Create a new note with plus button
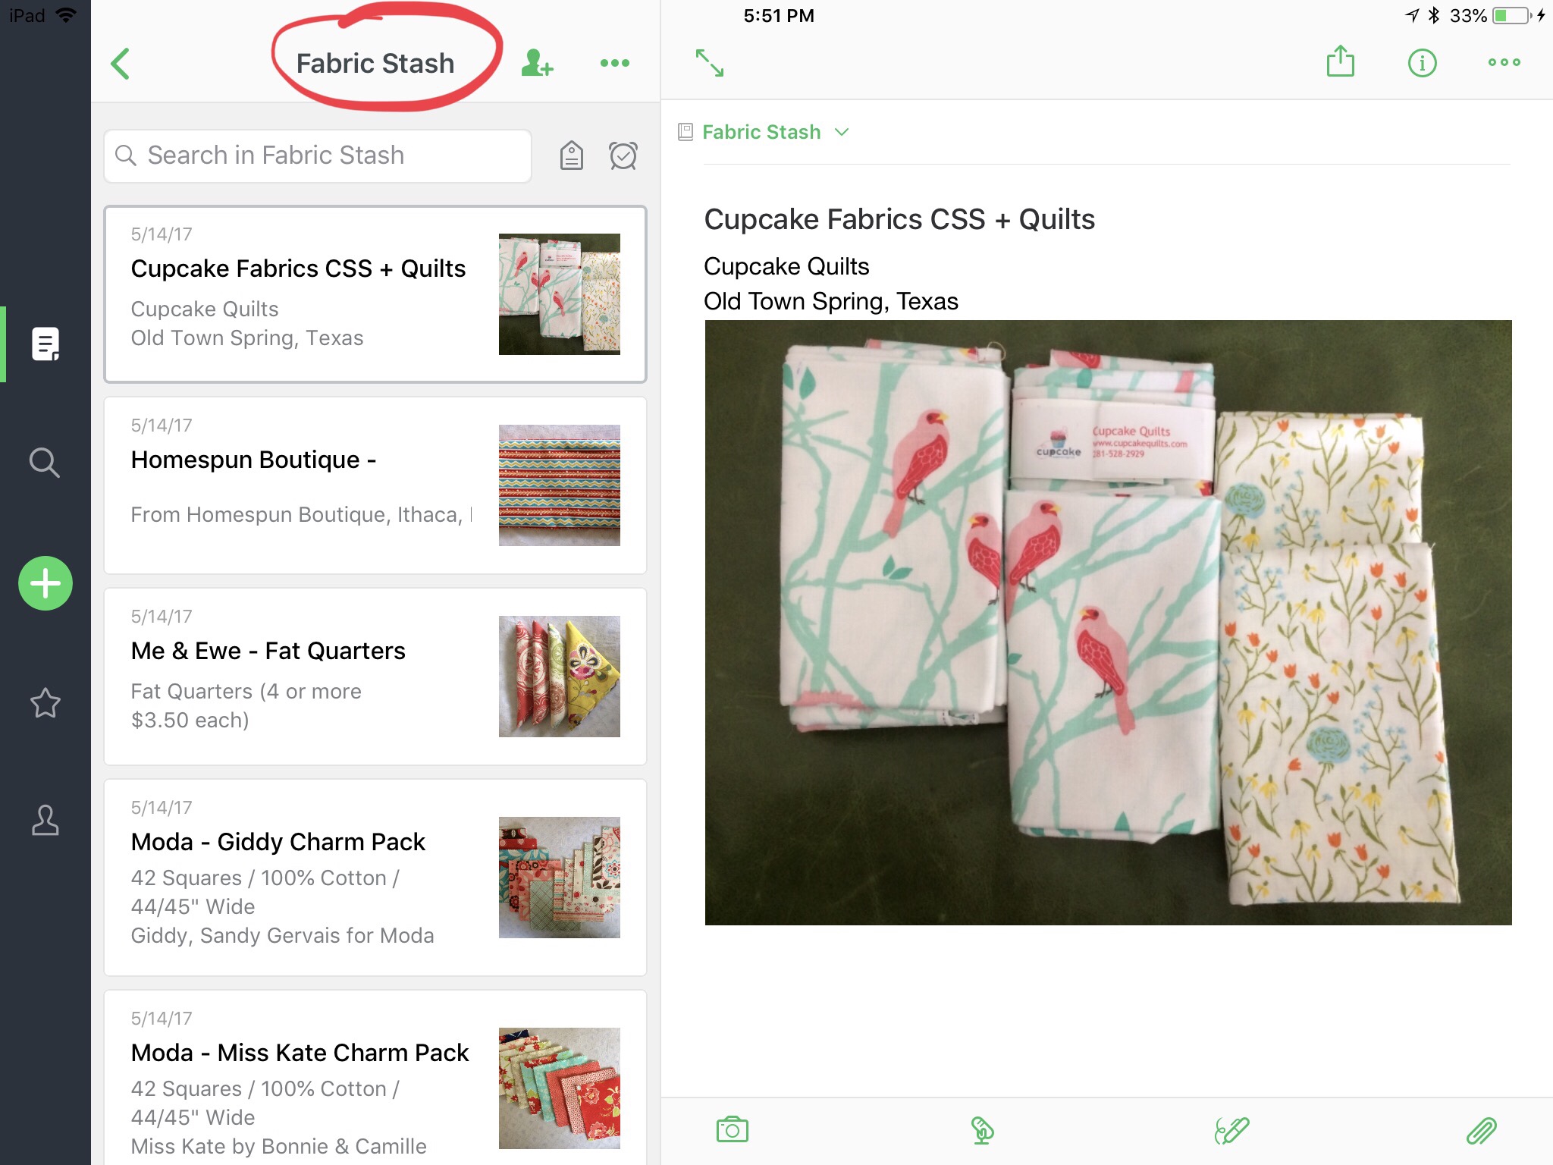The width and height of the screenshot is (1553, 1165). tap(45, 583)
